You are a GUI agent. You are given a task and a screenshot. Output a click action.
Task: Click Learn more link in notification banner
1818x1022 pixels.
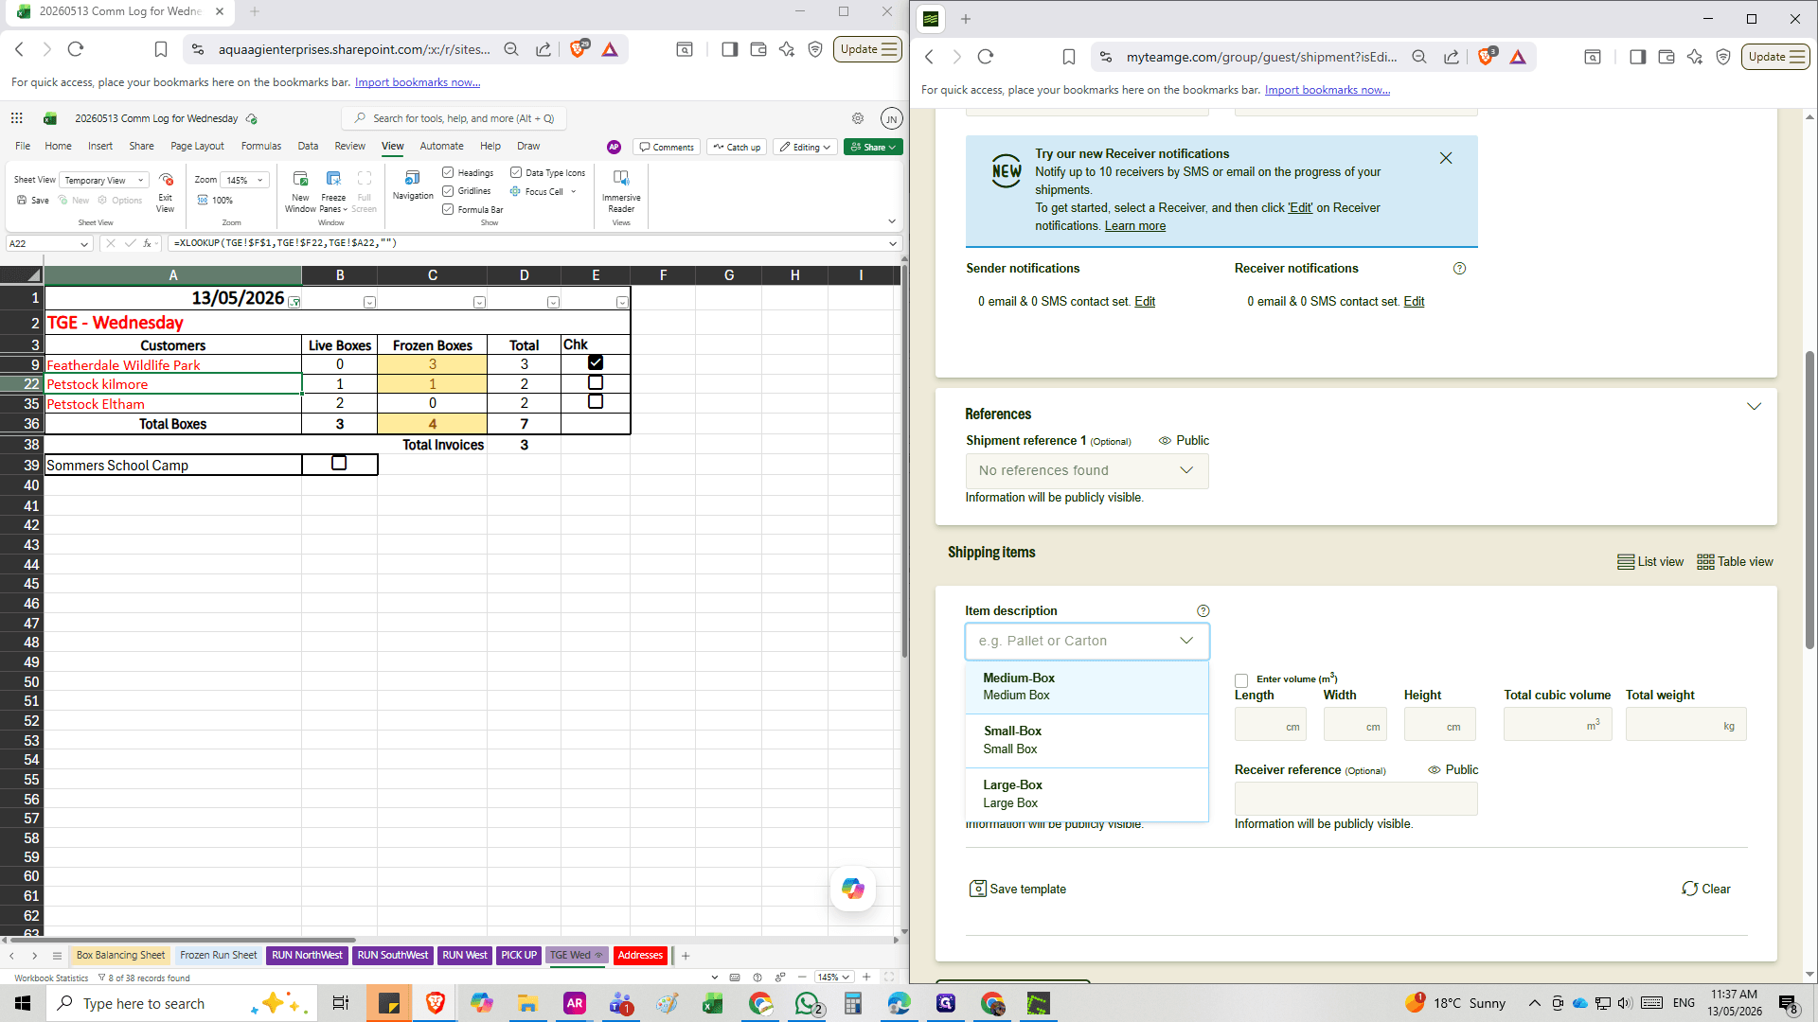coord(1135,226)
